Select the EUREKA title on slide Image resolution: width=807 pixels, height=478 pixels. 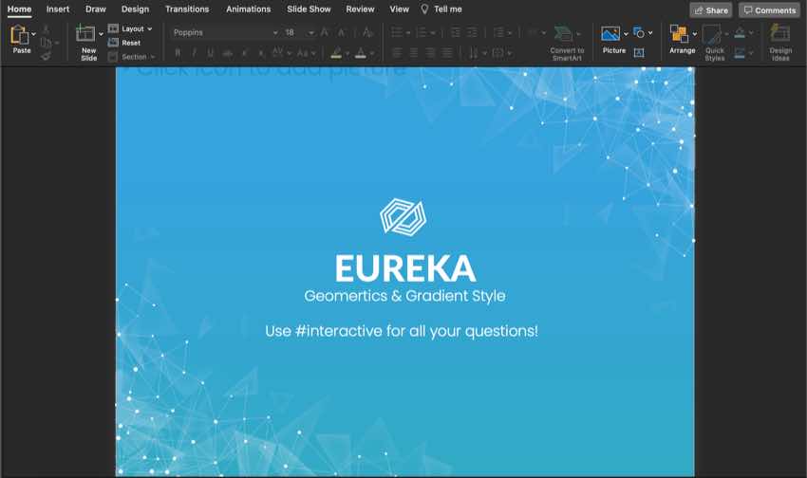tap(405, 268)
